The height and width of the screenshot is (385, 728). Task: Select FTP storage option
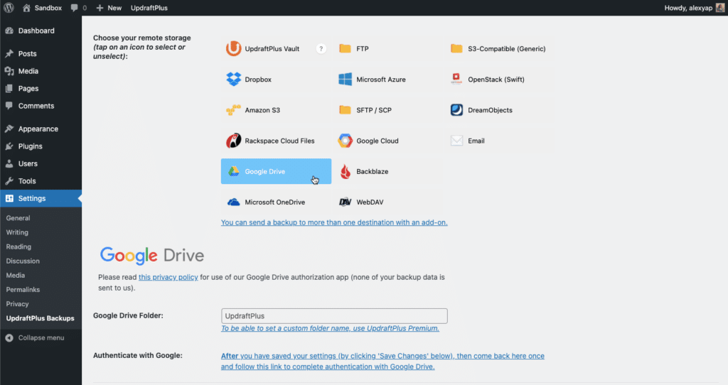387,49
